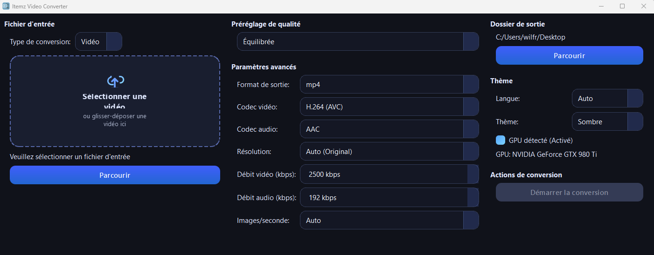This screenshot has height=255, width=654.
Task: Click Parcourir under Dossier de sortie
Action: tap(569, 55)
